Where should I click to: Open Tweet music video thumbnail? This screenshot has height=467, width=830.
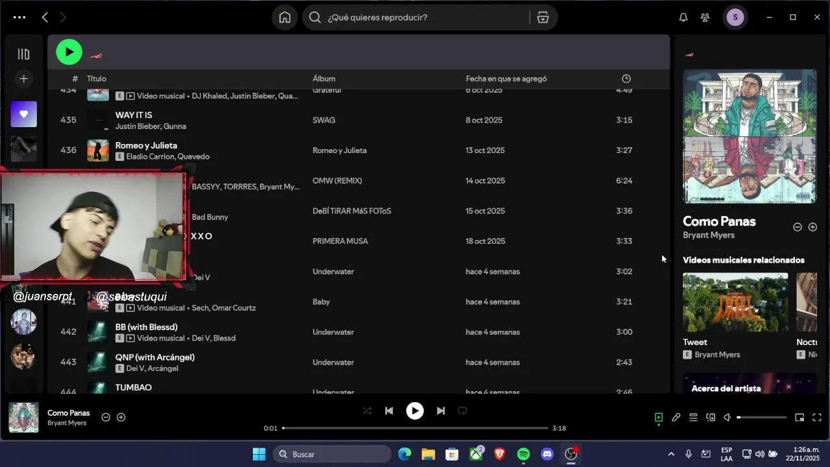pos(735,302)
